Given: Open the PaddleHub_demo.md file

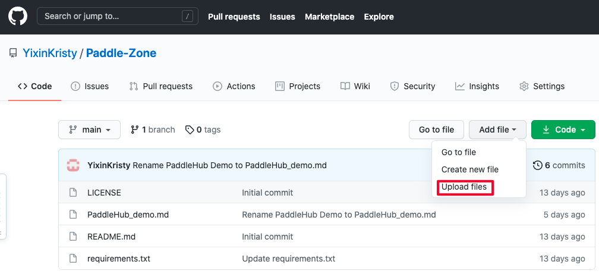Looking at the screenshot, I should (x=128, y=215).
